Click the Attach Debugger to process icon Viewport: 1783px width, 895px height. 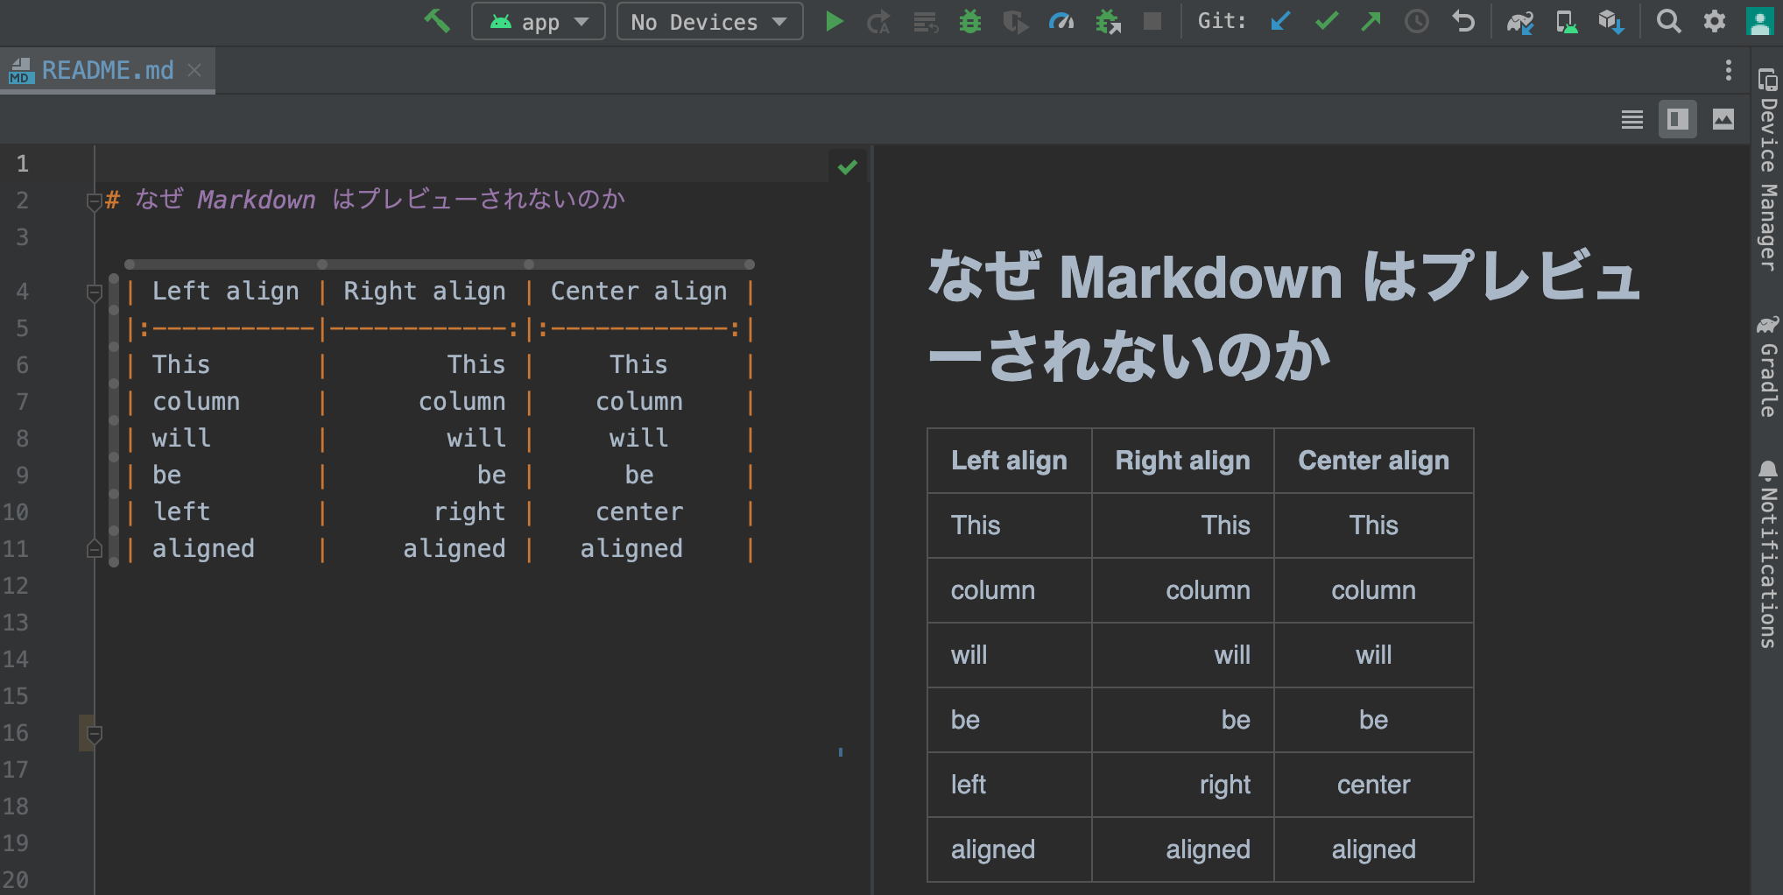click(1108, 21)
